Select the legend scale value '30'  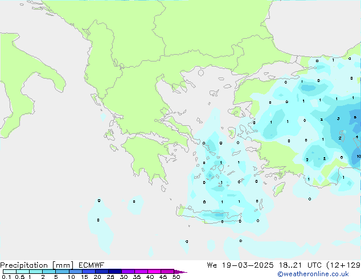tap(124, 277)
